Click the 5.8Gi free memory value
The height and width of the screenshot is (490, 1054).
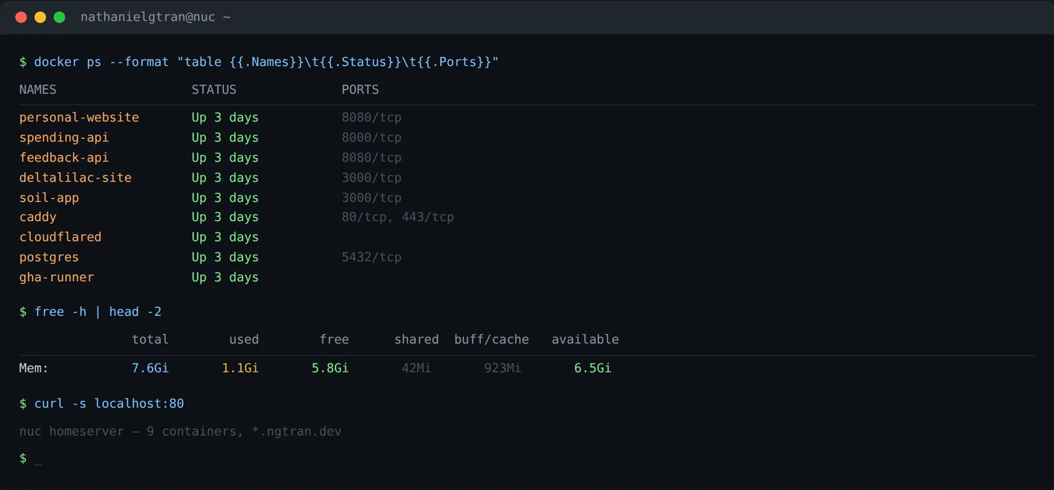(x=330, y=368)
